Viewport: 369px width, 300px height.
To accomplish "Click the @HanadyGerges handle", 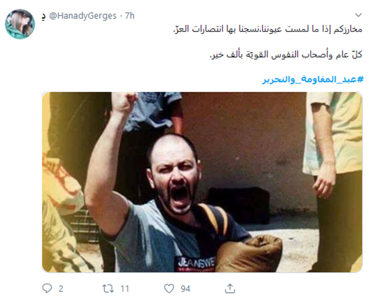I will click(83, 16).
